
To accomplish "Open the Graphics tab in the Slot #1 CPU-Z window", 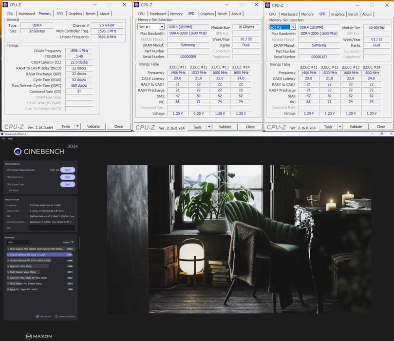I will point(207,14).
